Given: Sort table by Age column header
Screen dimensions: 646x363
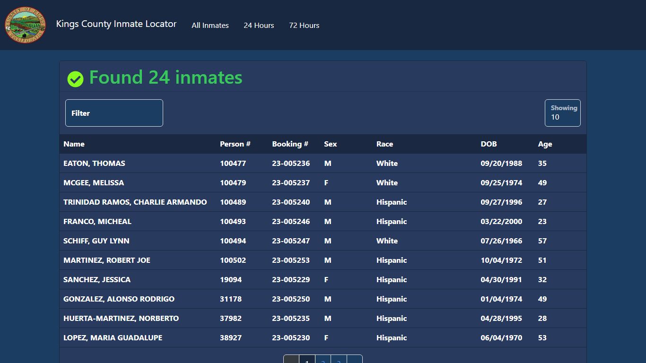Looking at the screenshot, I should [x=545, y=144].
